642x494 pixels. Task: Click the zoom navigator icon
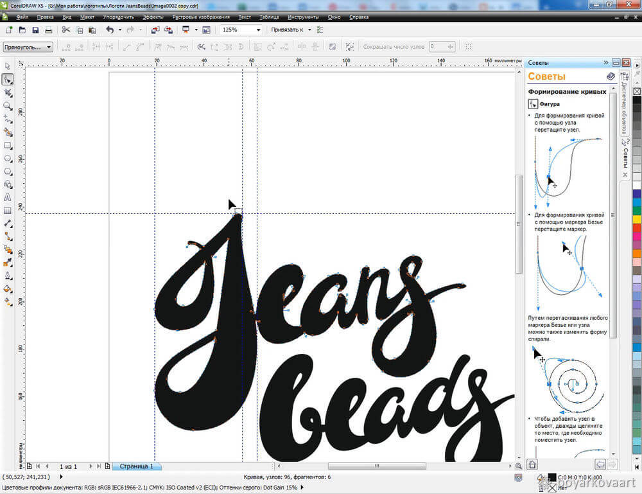(518, 466)
